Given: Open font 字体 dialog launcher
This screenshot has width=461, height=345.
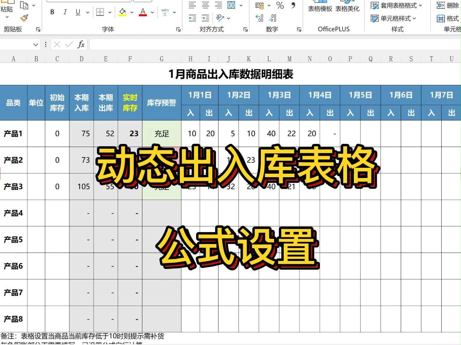Looking at the screenshot, I should [178, 30].
